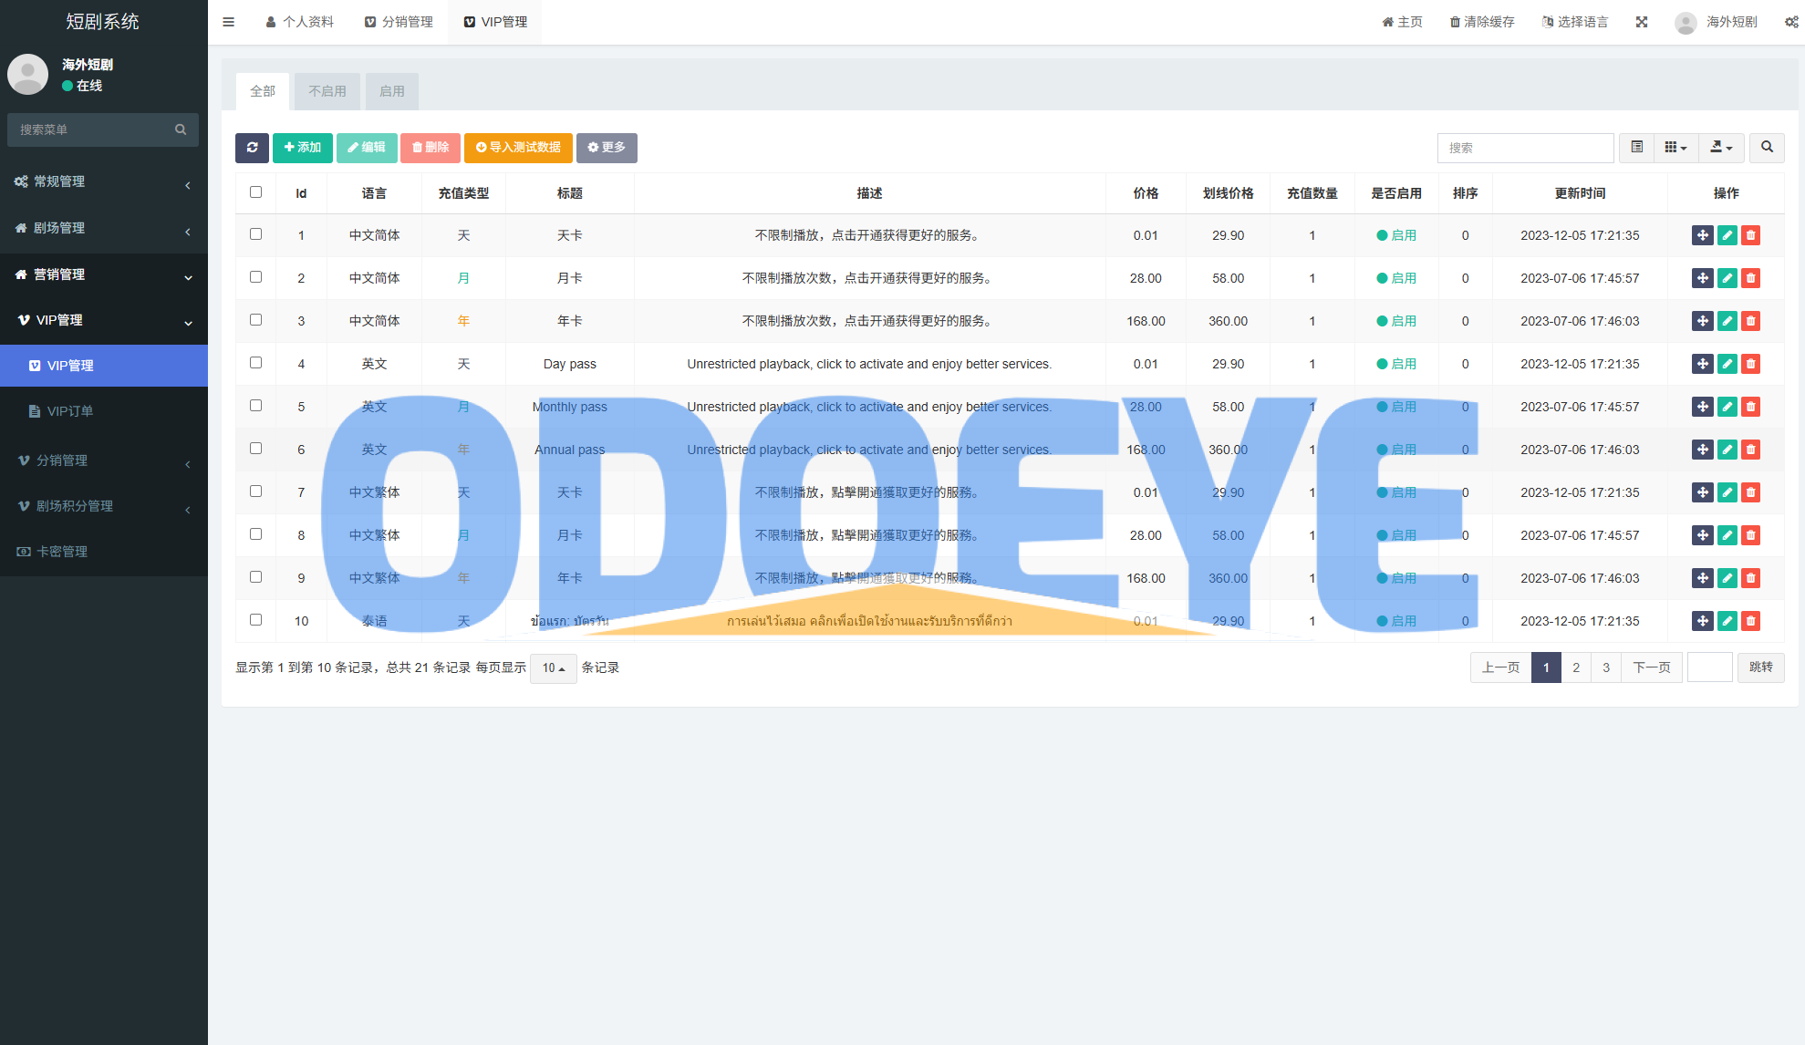Click the table search input field
The height and width of the screenshot is (1045, 1805).
1525,148
